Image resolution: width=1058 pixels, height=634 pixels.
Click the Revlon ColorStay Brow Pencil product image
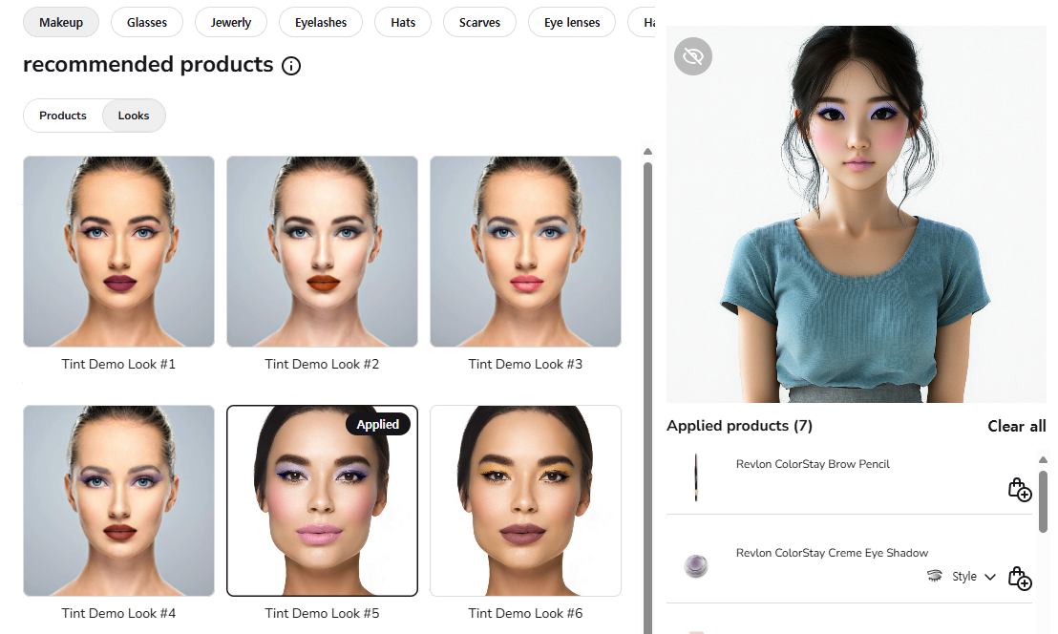(696, 476)
